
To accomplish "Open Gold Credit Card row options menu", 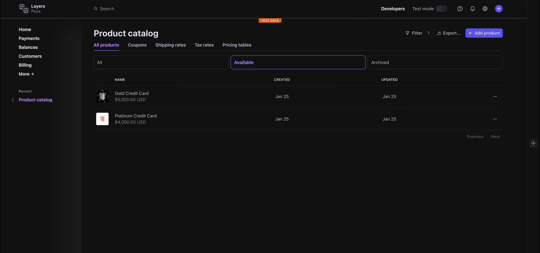I will coord(495,97).
